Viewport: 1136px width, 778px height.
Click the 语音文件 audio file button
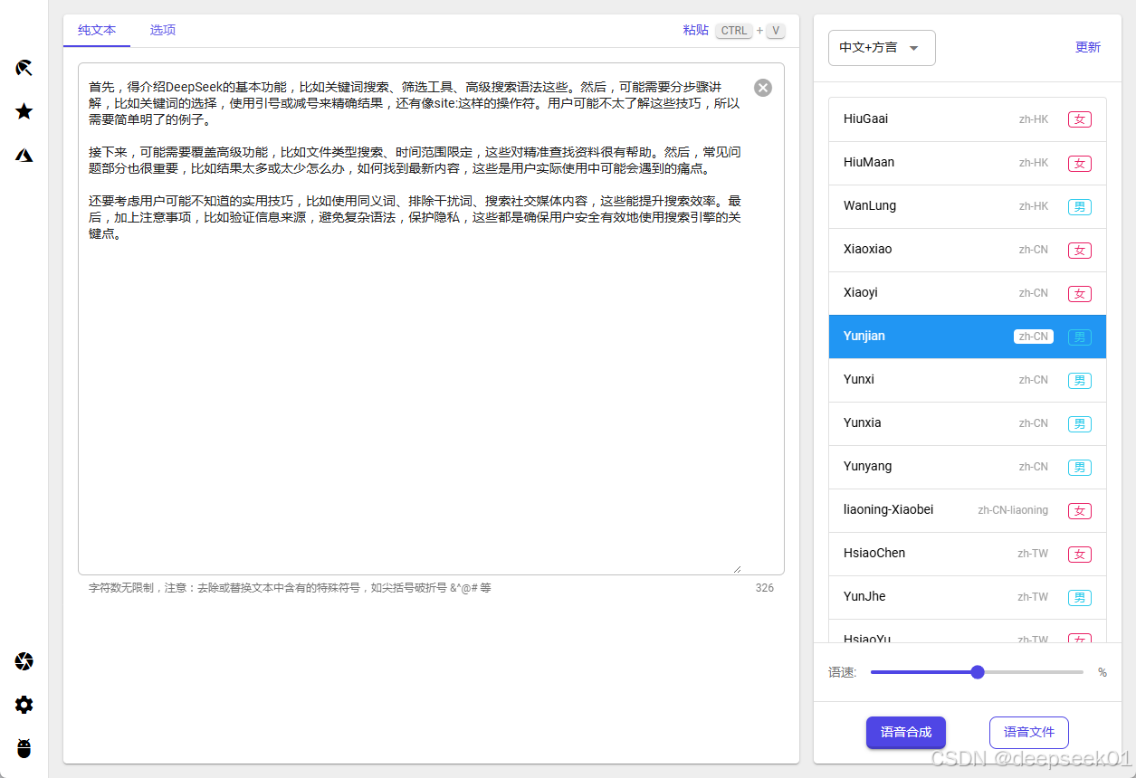[1029, 733]
